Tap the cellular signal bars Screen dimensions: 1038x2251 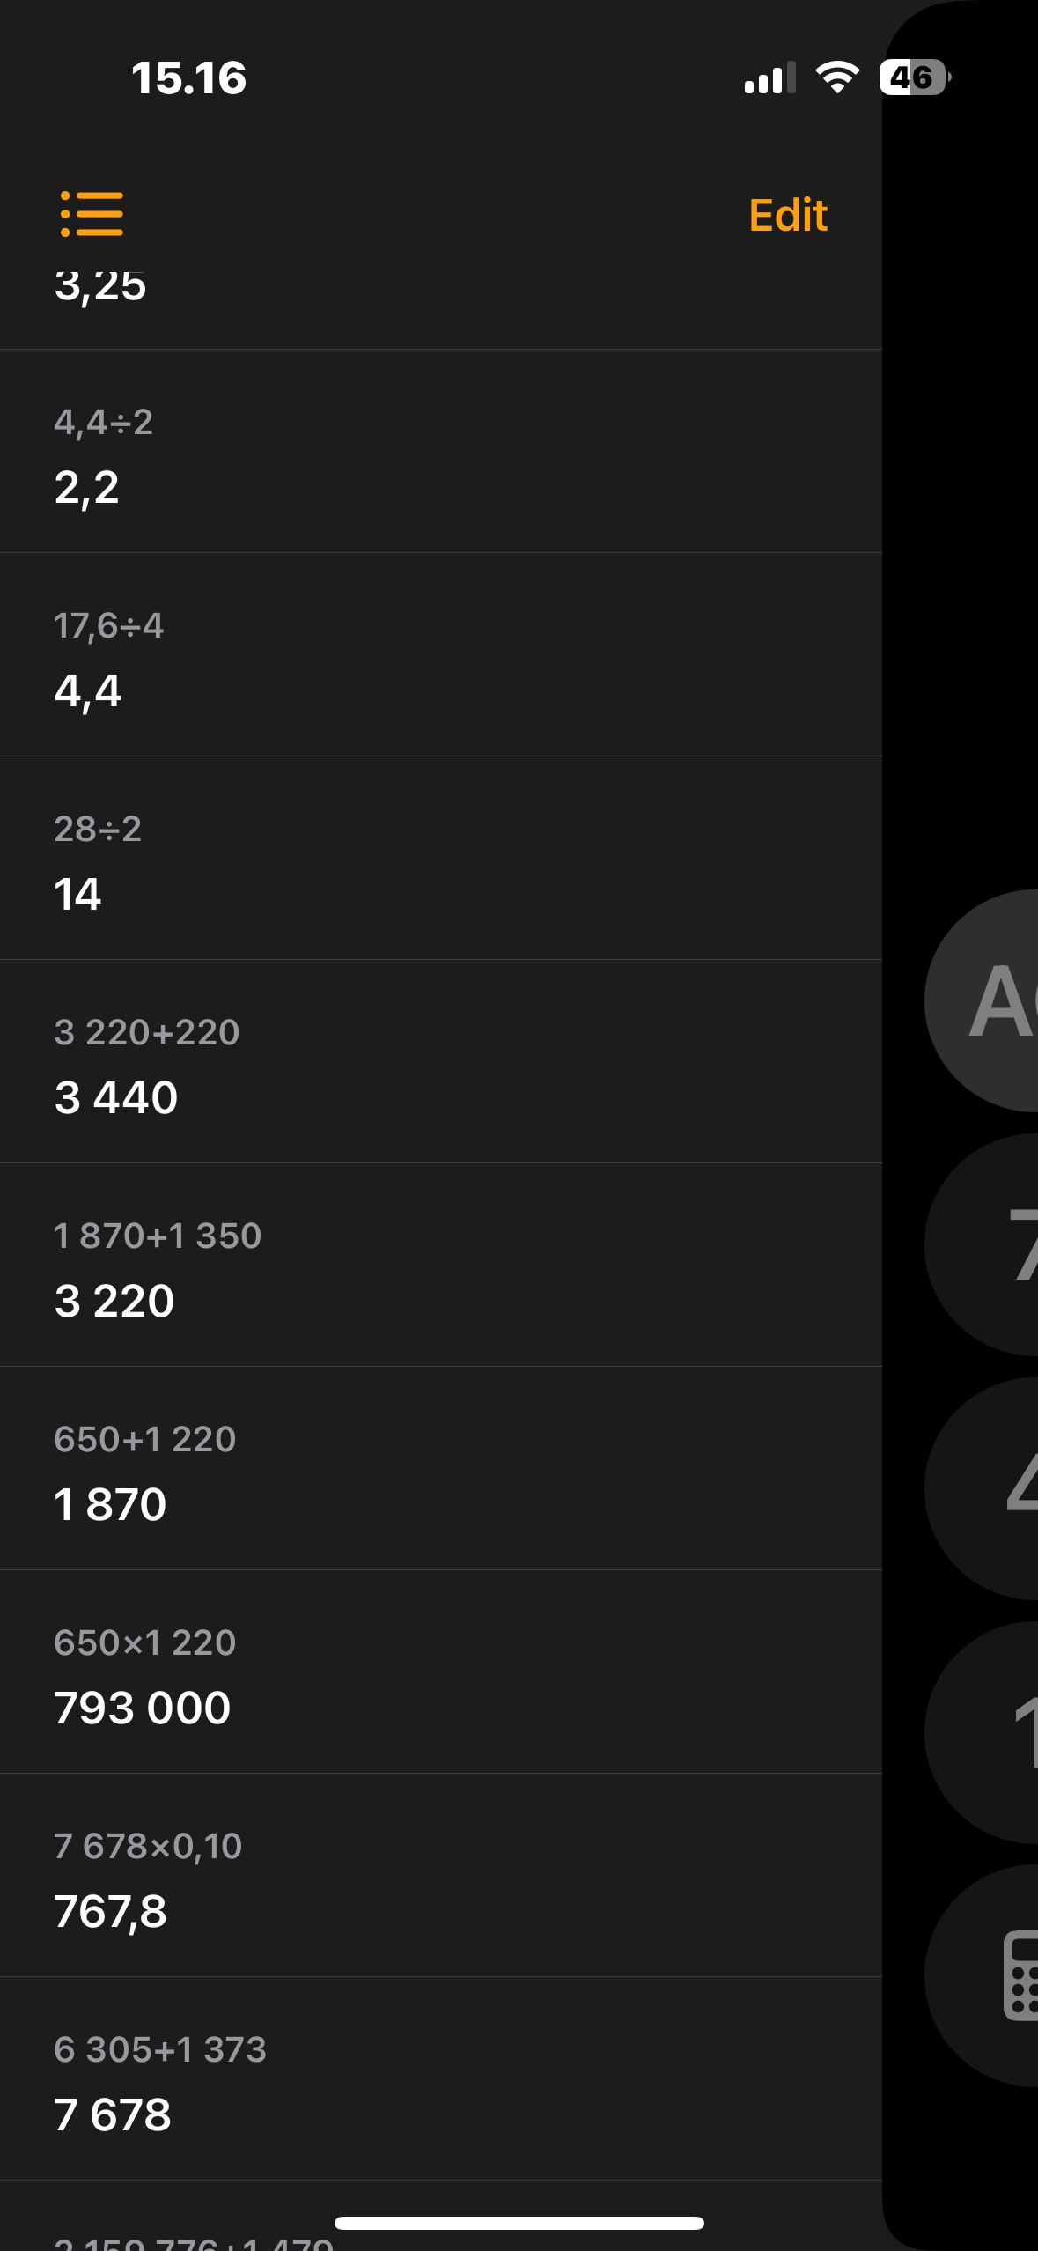click(x=769, y=77)
